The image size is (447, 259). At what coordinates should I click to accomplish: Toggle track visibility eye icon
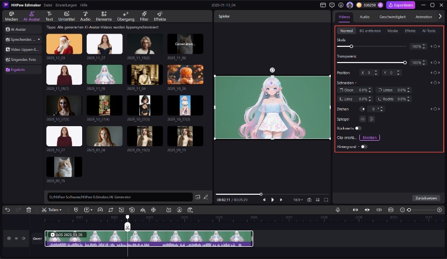click(x=16, y=238)
